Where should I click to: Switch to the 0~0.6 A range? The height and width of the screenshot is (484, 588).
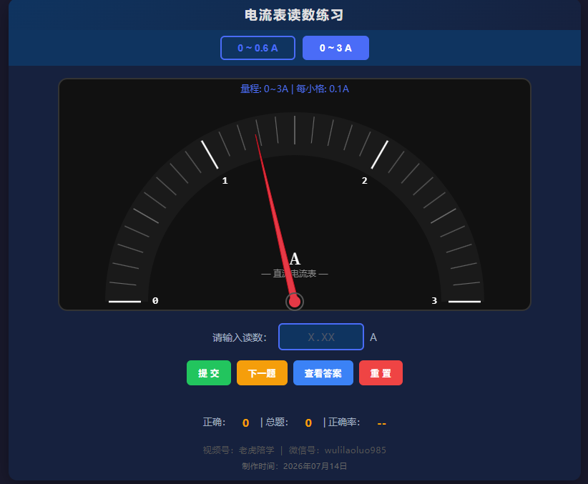[x=258, y=48]
